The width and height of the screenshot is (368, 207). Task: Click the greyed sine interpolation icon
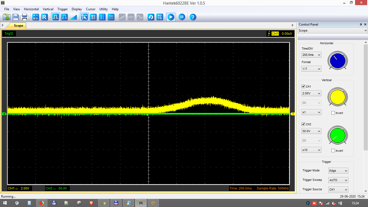coord(140,17)
